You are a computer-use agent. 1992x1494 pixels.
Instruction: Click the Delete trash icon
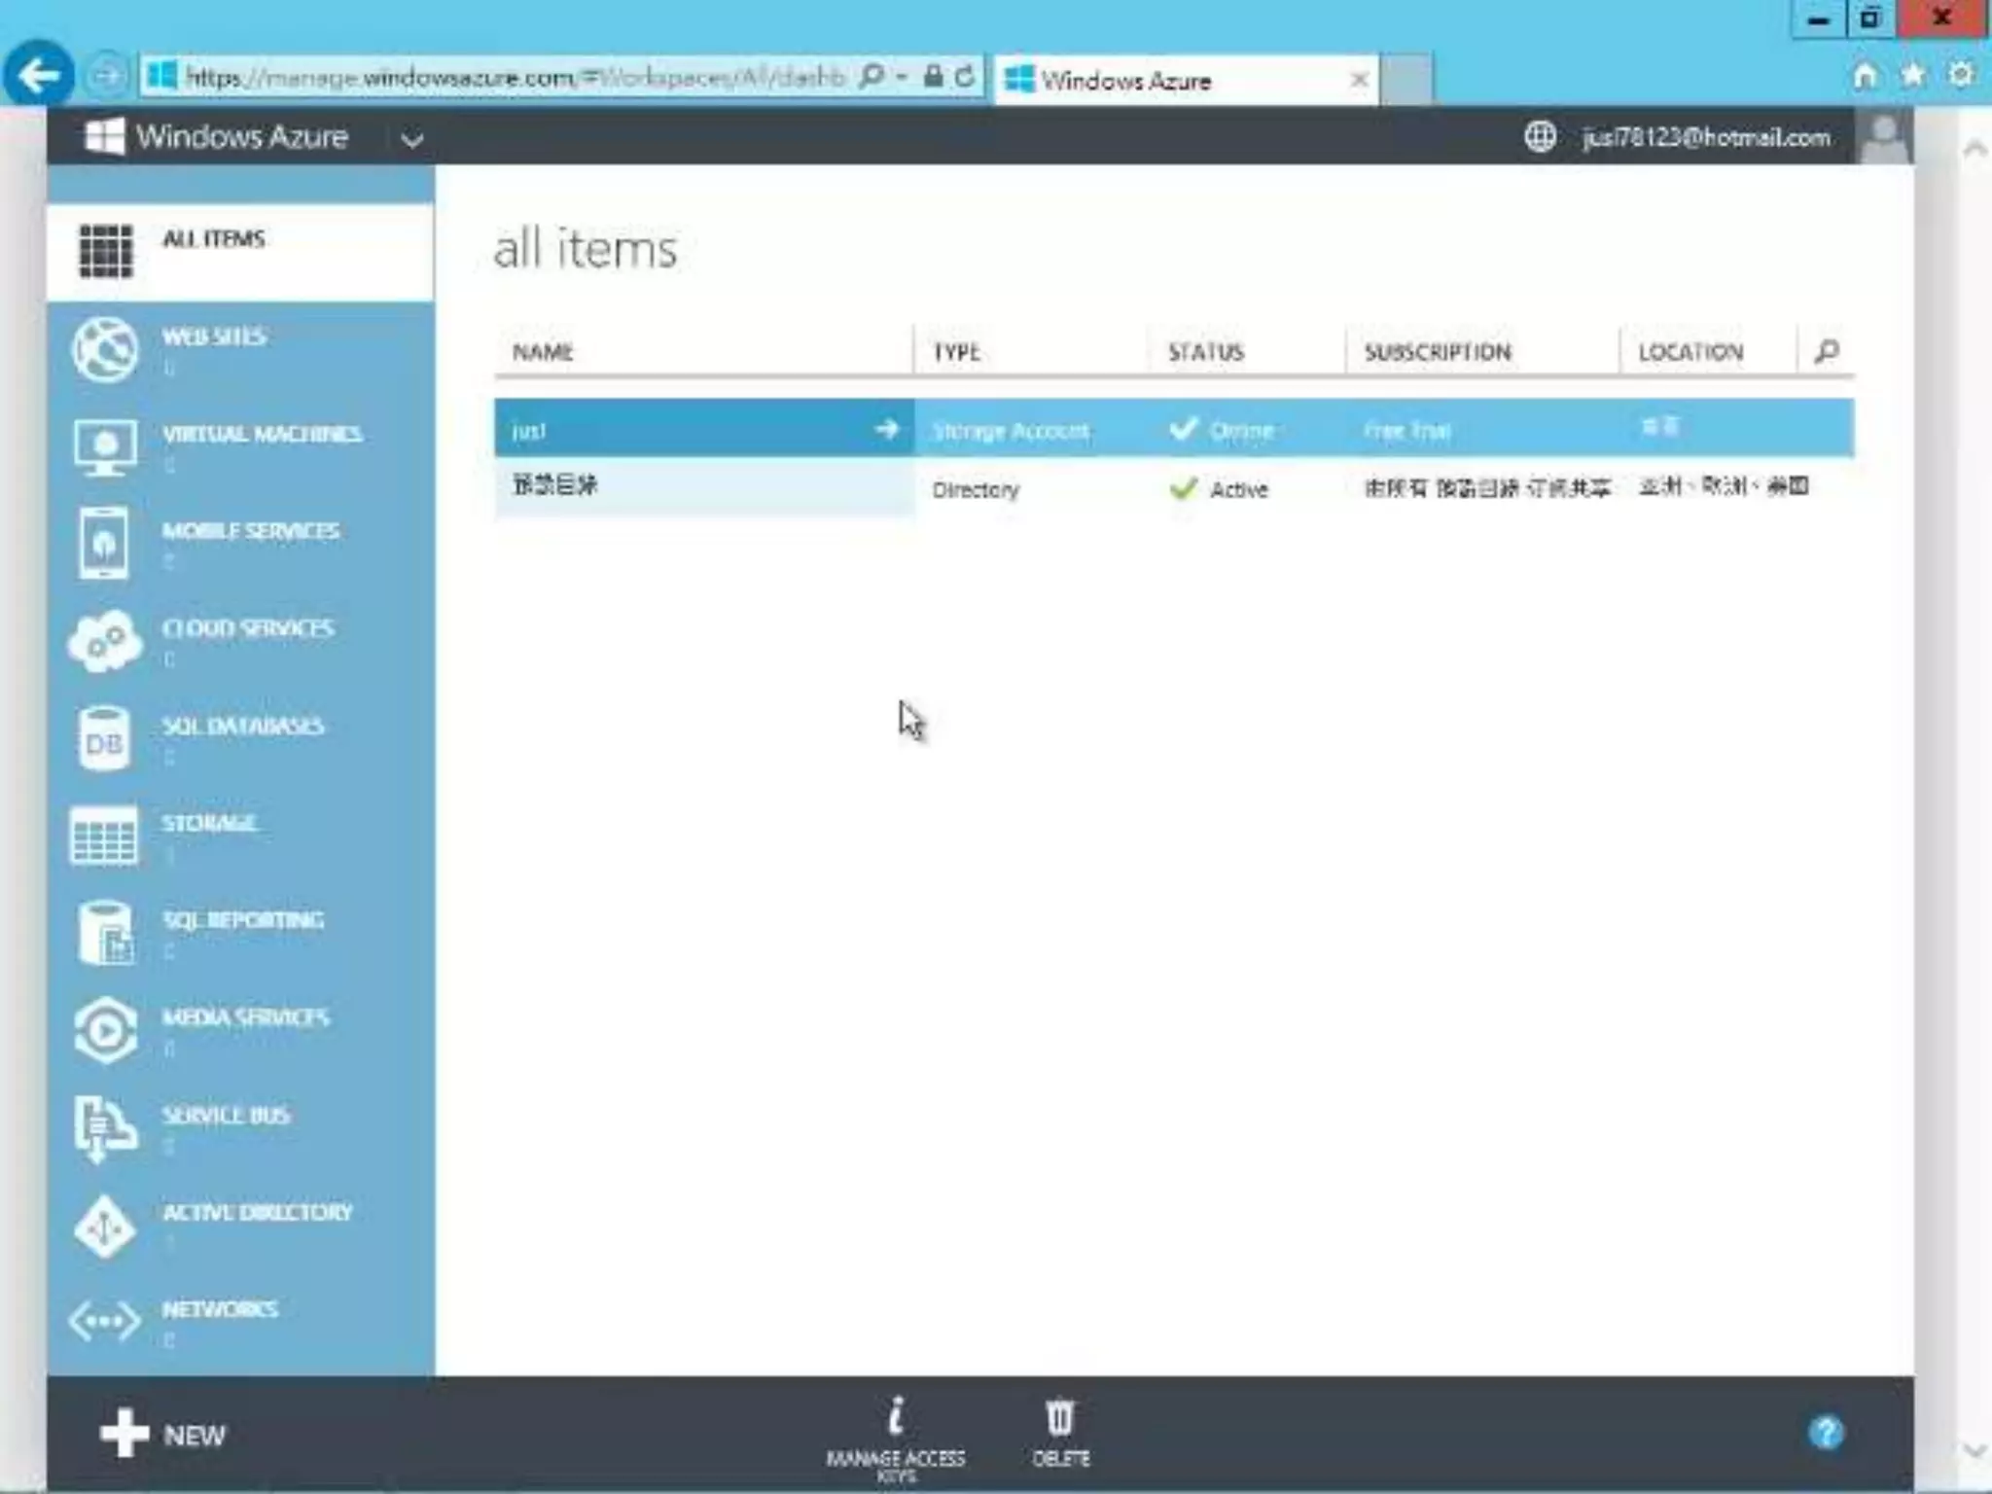[x=1060, y=1419]
